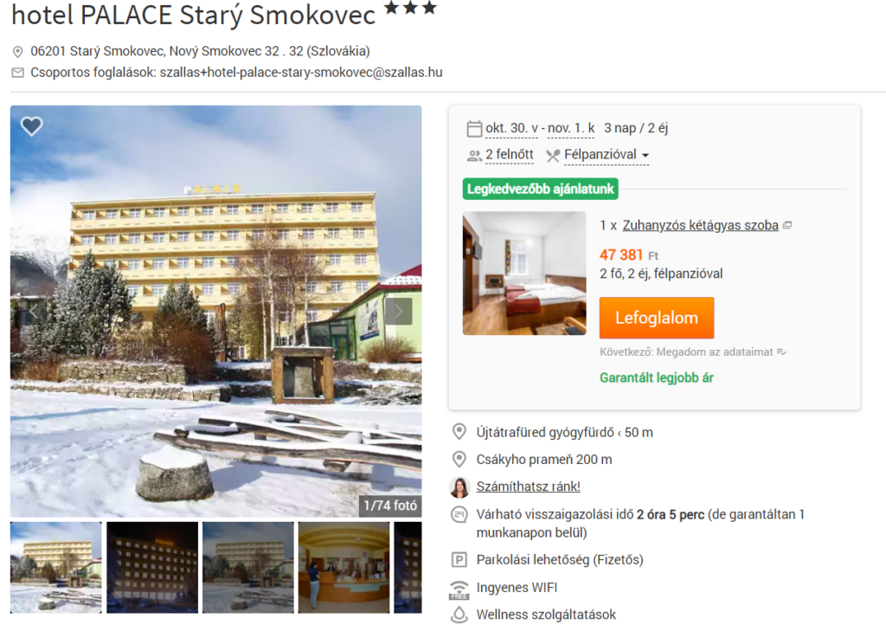Click the free WIFI icon
Image resolution: width=886 pixels, height=625 pixels.
coord(459,590)
